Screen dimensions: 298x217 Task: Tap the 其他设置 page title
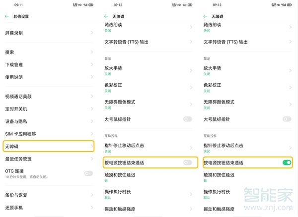21,16
